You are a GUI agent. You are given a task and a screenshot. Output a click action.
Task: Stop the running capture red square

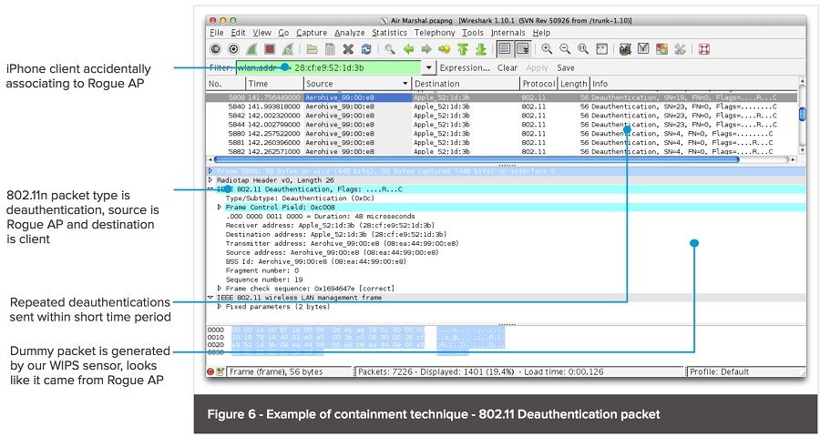click(270, 49)
